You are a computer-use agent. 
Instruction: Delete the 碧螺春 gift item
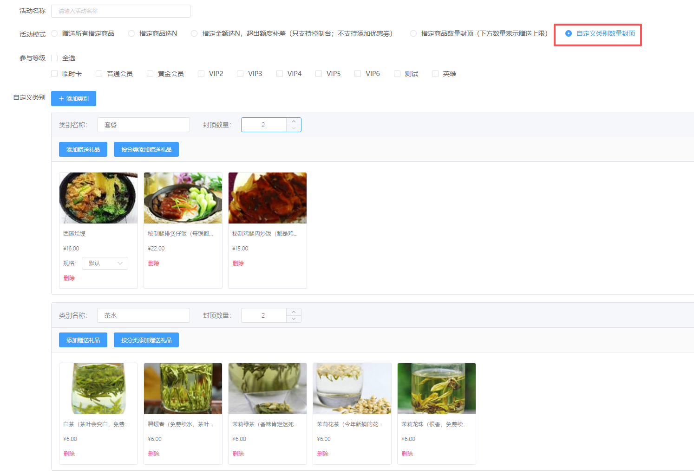pyautogui.click(x=154, y=454)
